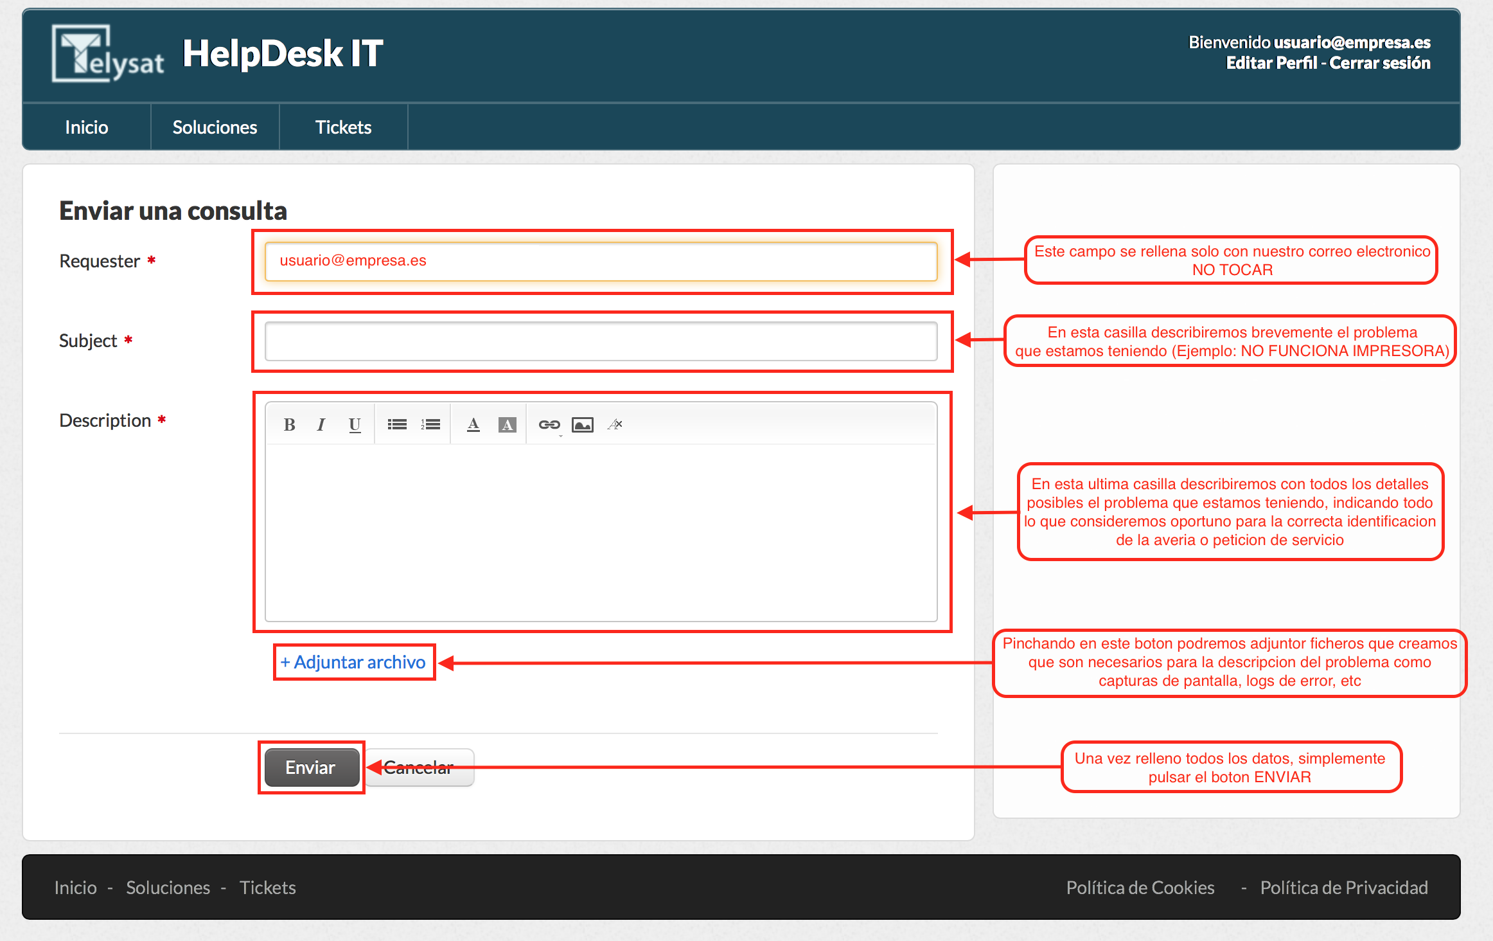
Task: Open the text font color picker
Action: [473, 424]
